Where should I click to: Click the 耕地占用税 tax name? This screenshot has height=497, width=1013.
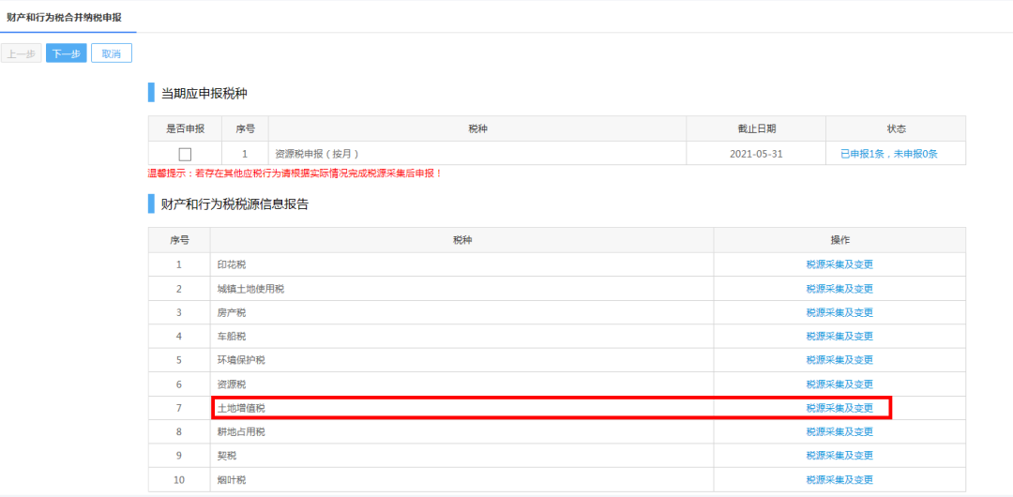[242, 431]
